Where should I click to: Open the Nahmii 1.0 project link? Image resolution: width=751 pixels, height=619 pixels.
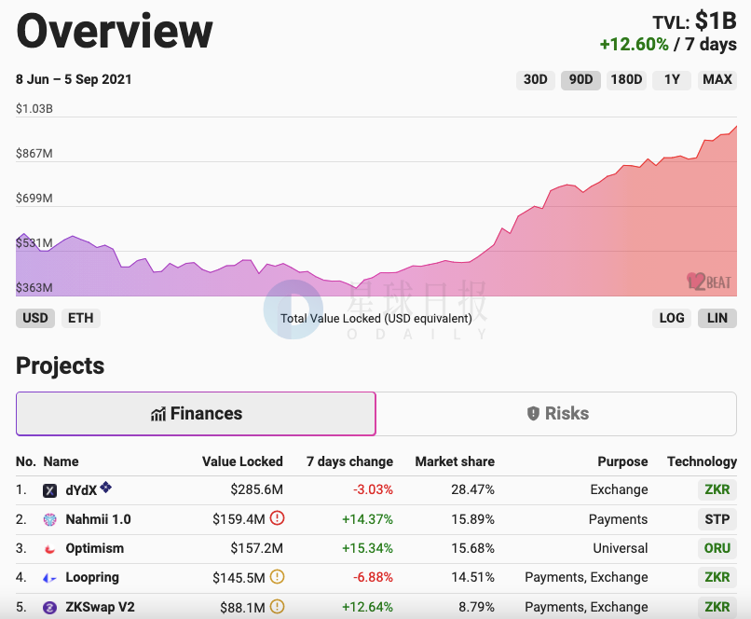click(x=98, y=519)
